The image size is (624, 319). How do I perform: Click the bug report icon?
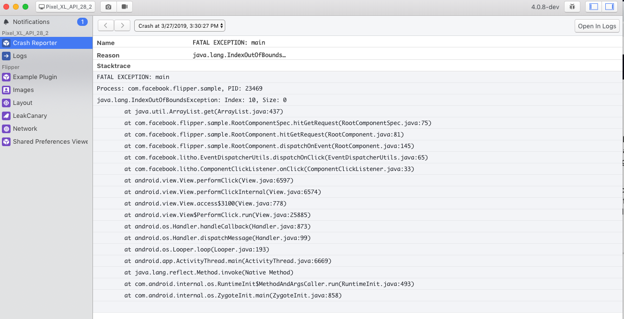pos(572,7)
